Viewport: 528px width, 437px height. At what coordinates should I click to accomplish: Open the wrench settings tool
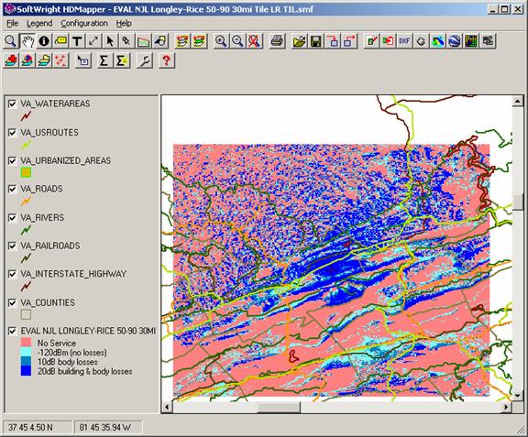click(x=144, y=60)
